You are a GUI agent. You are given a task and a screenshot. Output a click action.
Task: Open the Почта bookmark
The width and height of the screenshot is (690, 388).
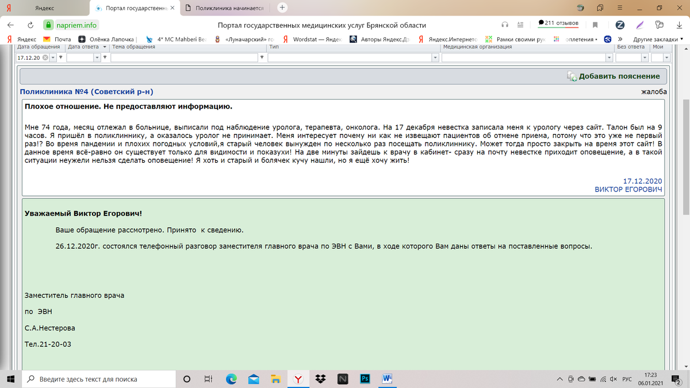57,39
